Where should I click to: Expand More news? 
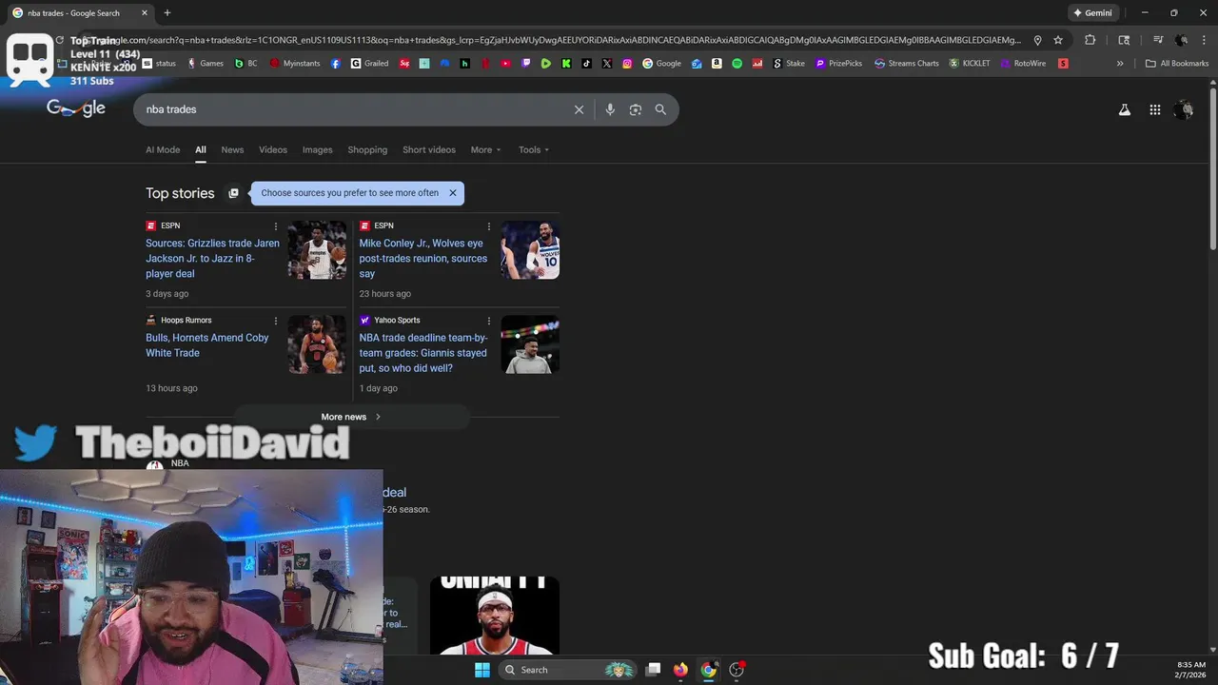pyautogui.click(x=352, y=417)
